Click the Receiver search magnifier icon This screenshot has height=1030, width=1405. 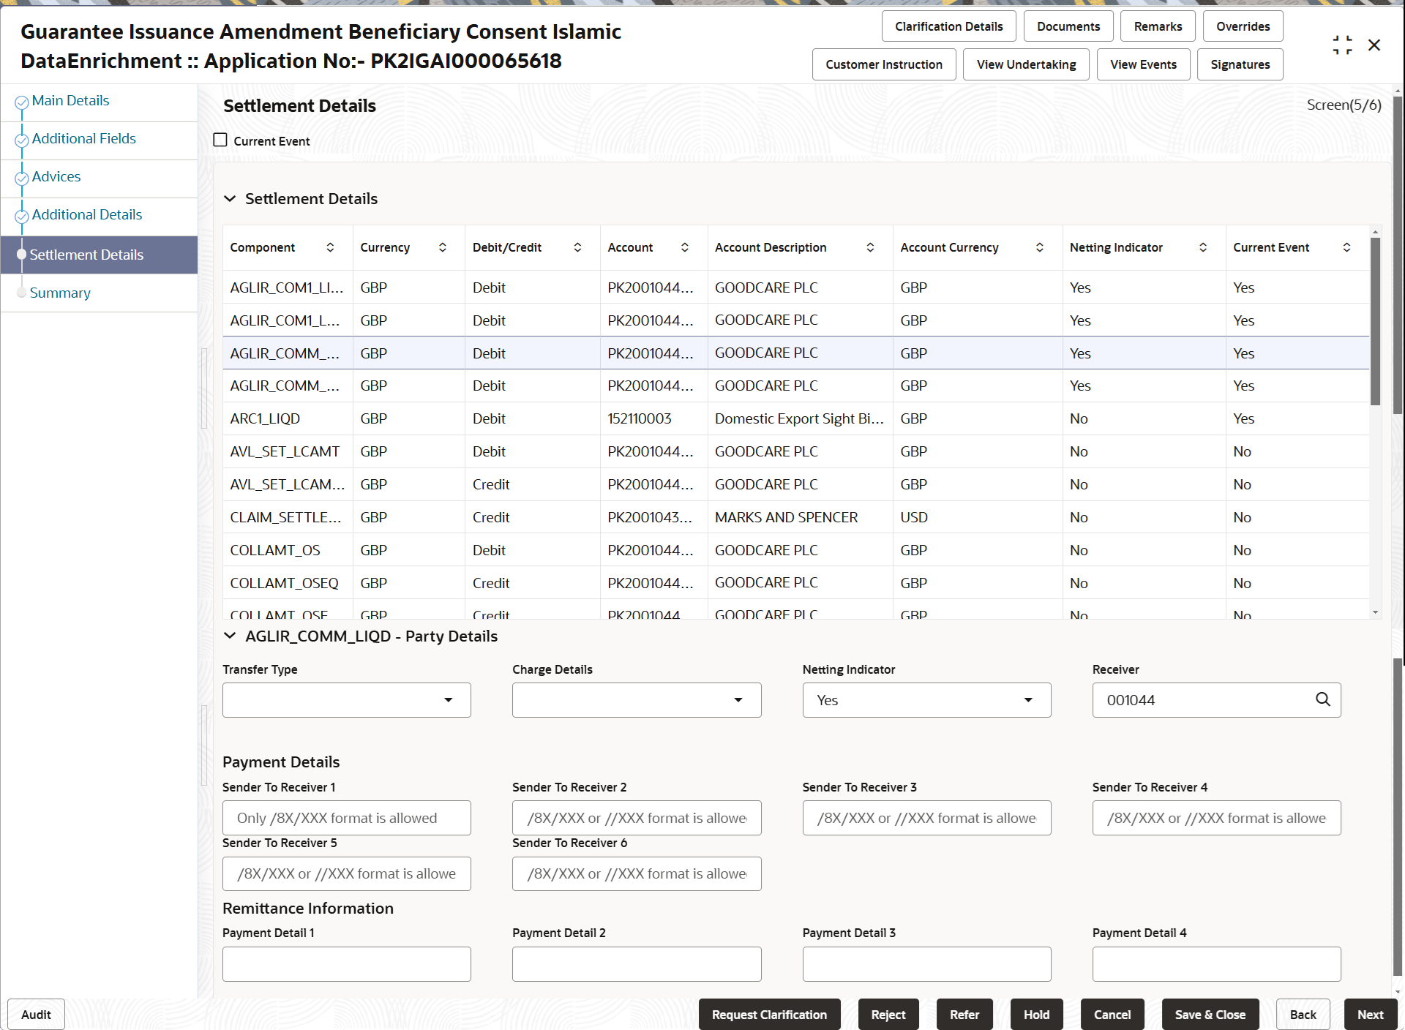click(x=1322, y=699)
